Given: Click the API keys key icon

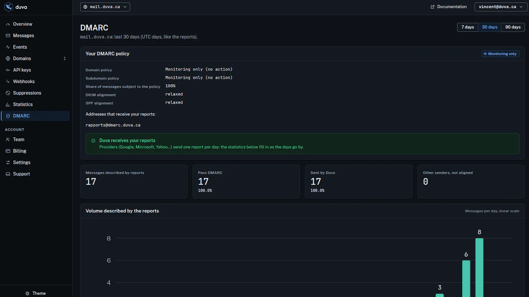Looking at the screenshot, I should click(x=8, y=70).
